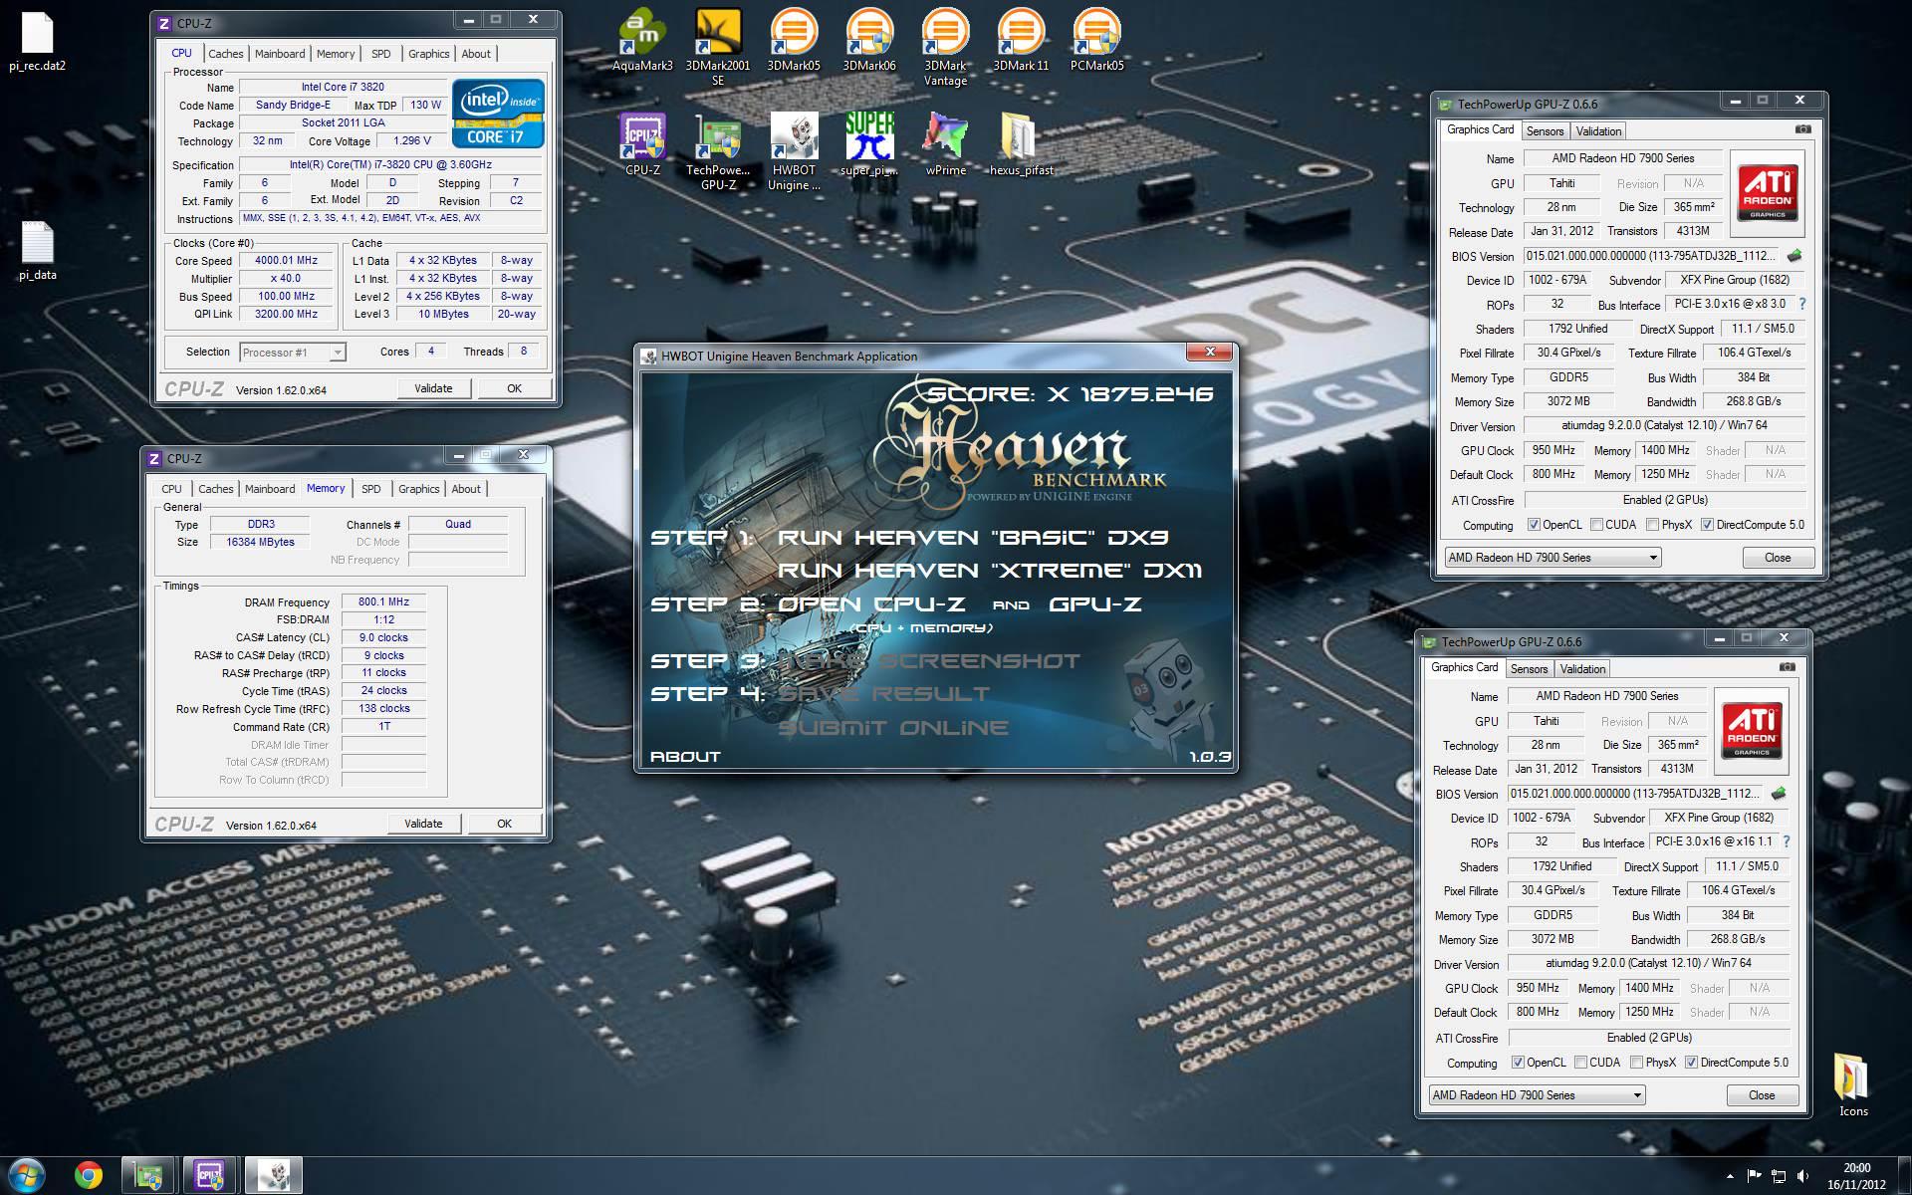Viewport: 1912px width, 1195px height.
Task: Click the Core Speed 4000.01 MHz value
Action: (286, 261)
